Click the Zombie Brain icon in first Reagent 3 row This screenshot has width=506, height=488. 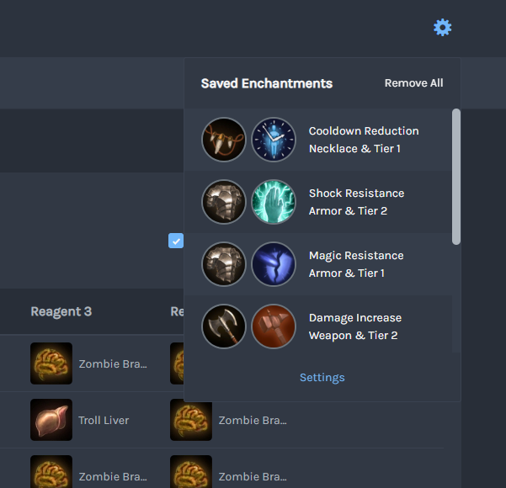pos(51,363)
